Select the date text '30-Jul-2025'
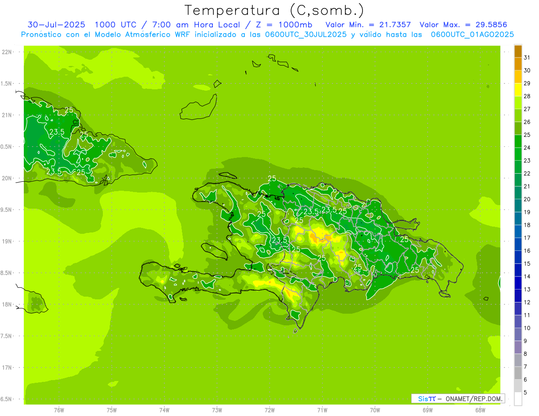 click(57, 25)
